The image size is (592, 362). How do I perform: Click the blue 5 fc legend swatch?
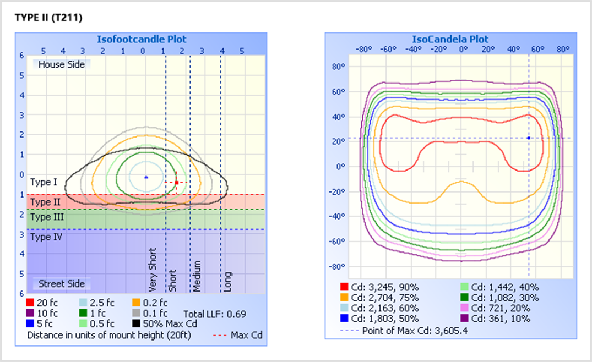(x=30, y=323)
